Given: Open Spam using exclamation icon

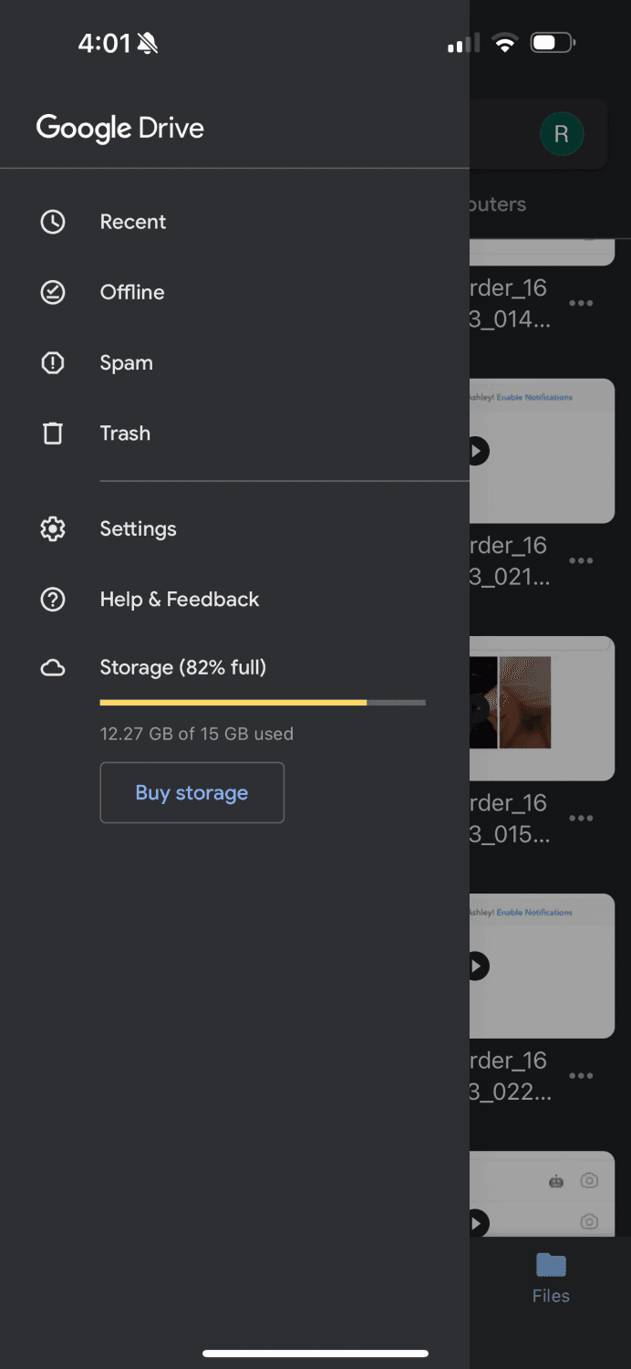Looking at the screenshot, I should click(x=52, y=362).
